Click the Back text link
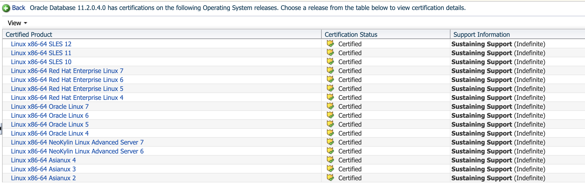This screenshot has width=585, height=185. (19, 8)
